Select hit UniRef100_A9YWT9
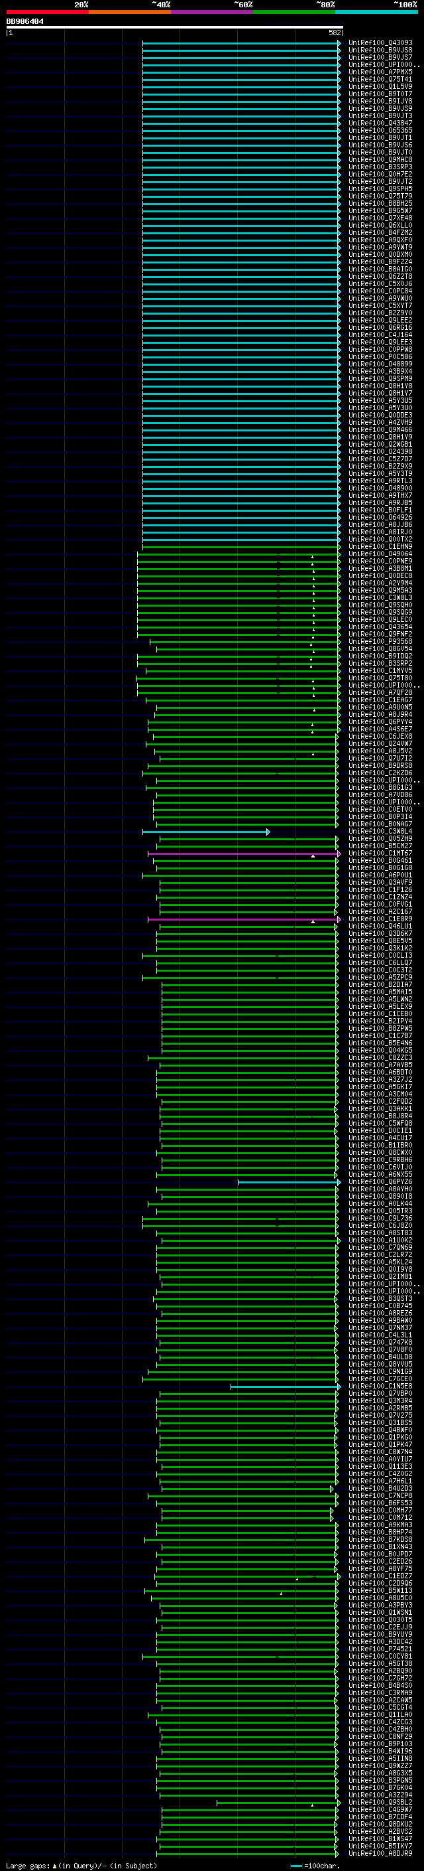Screen dimensions: 424x1871 click(x=380, y=247)
